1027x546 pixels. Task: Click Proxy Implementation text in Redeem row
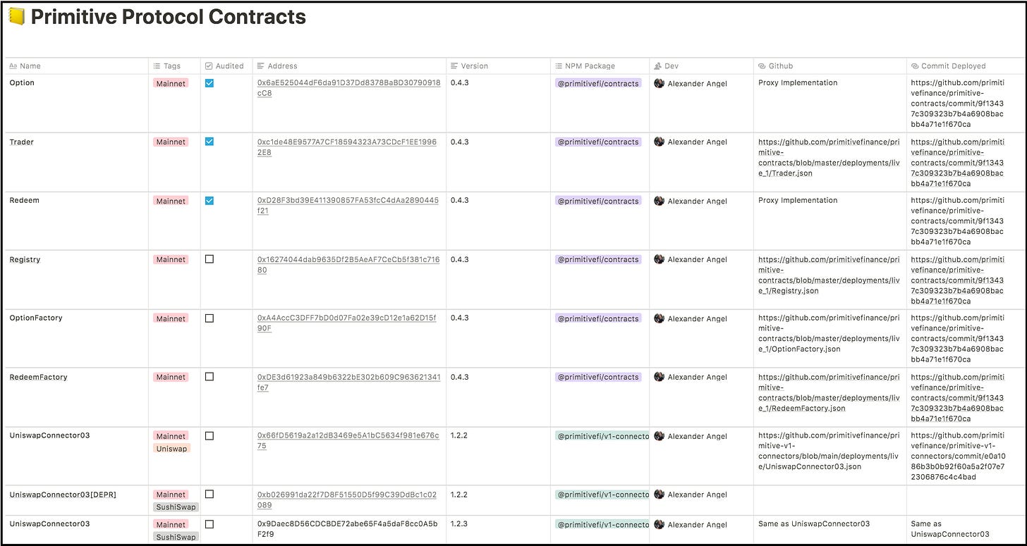point(798,200)
